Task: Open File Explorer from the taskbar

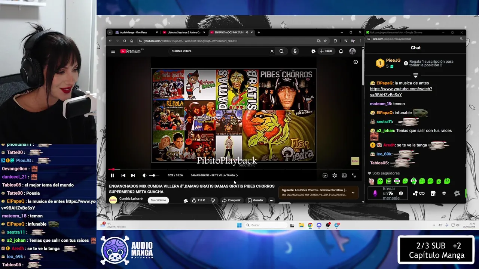Action: pyautogui.click(x=301, y=225)
